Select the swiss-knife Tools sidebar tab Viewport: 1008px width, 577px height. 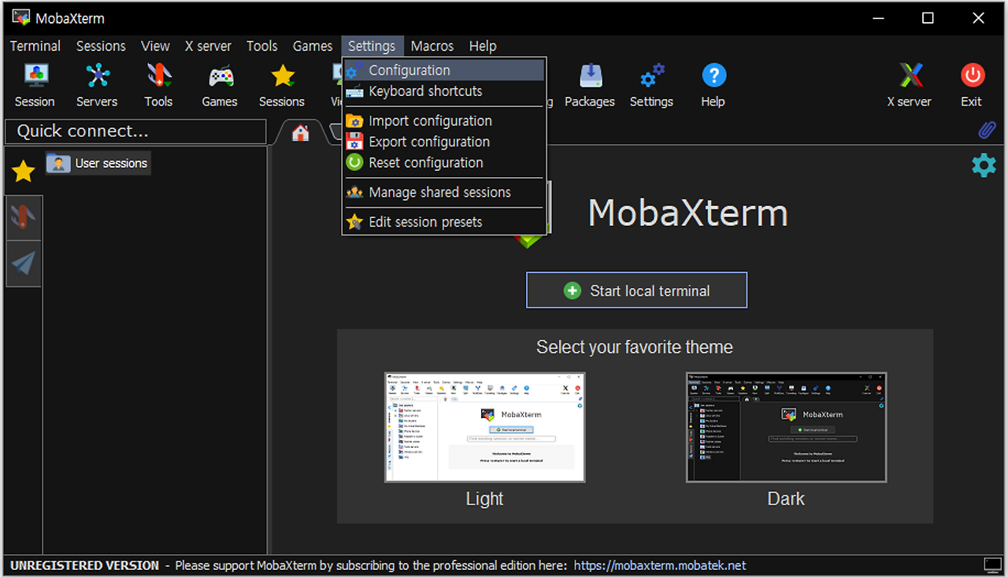pos(24,216)
